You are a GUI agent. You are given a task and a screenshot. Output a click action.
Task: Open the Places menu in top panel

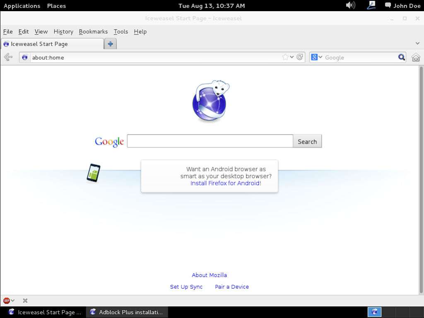(x=56, y=6)
